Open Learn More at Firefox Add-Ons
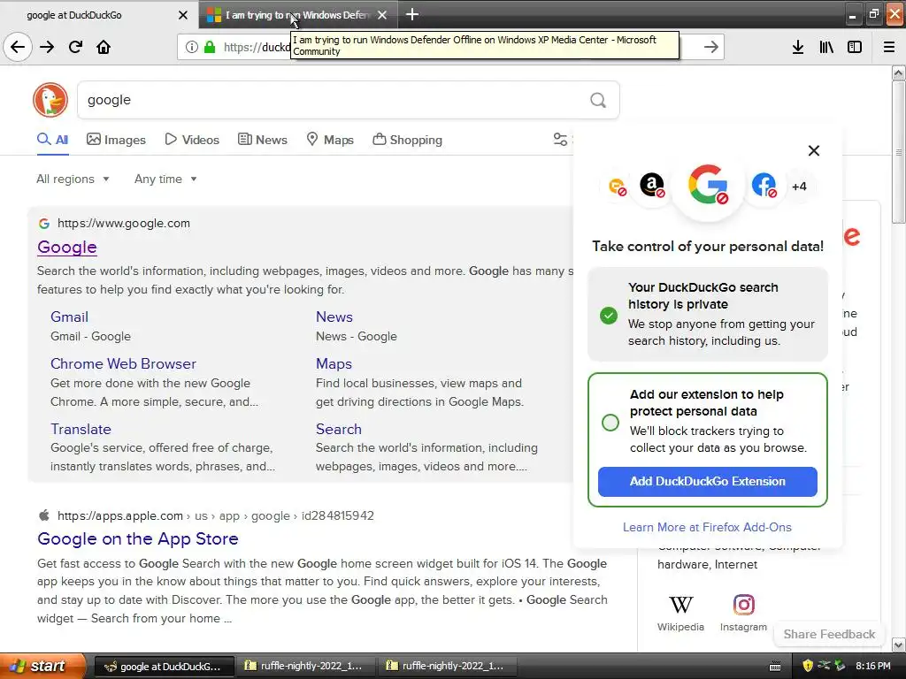906x679 pixels. pos(707,527)
